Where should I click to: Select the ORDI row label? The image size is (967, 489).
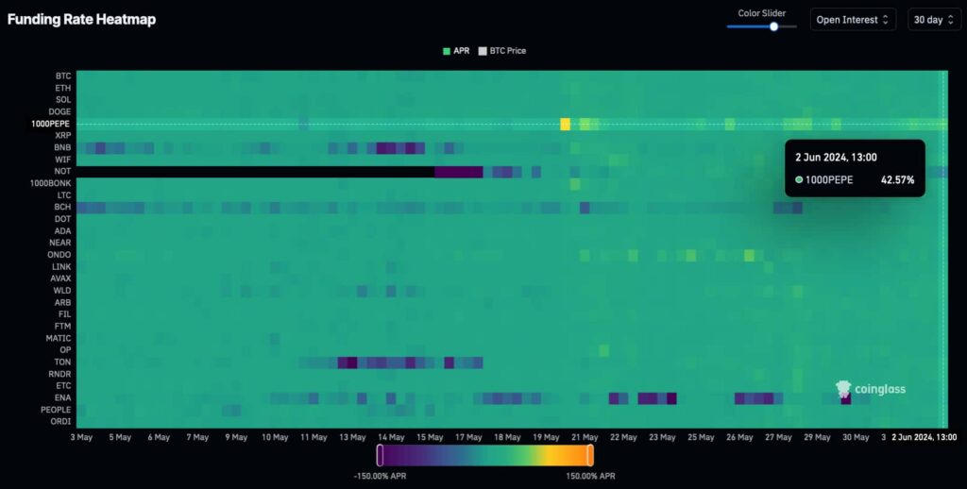[60, 422]
